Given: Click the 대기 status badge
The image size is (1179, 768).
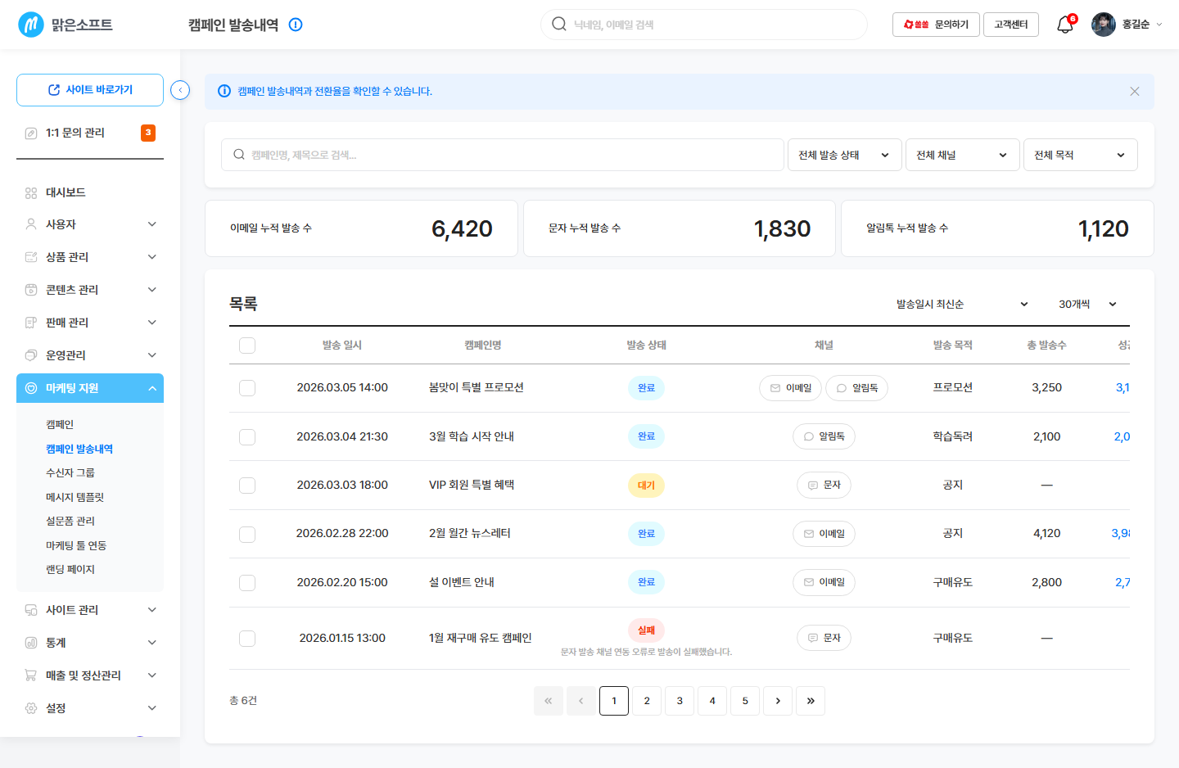Looking at the screenshot, I should [646, 486].
